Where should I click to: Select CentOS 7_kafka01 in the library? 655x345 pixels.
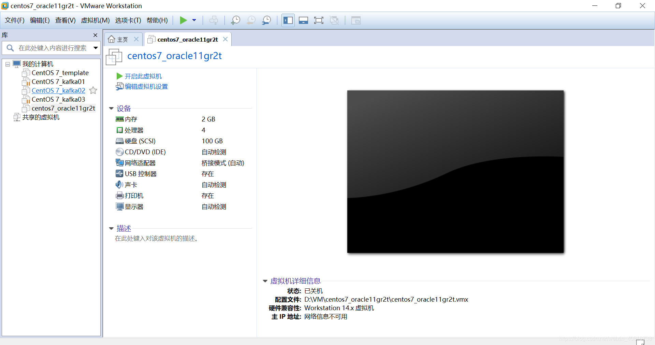58,82
